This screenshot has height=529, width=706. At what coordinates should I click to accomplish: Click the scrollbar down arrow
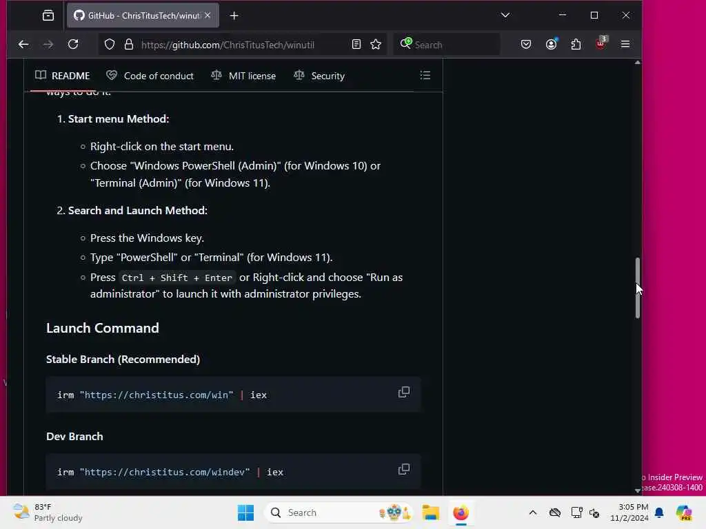[637, 490]
